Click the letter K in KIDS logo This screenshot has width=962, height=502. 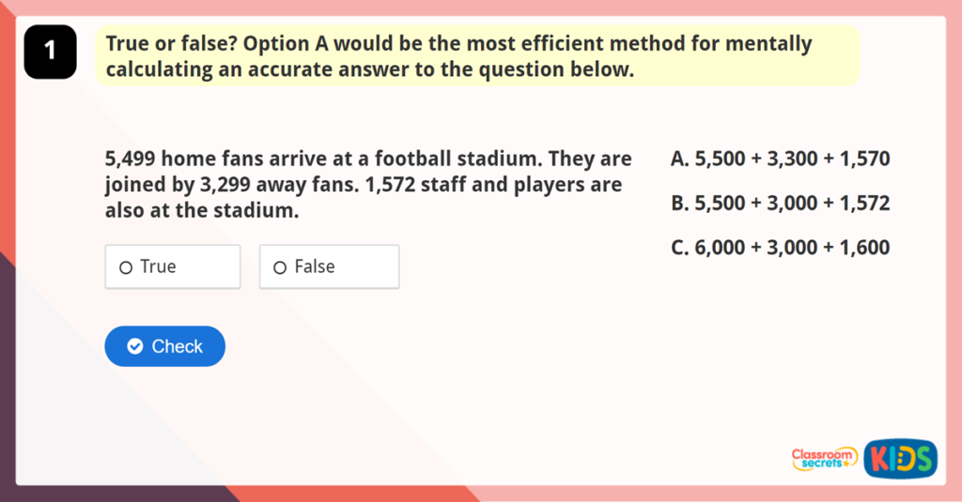878,458
